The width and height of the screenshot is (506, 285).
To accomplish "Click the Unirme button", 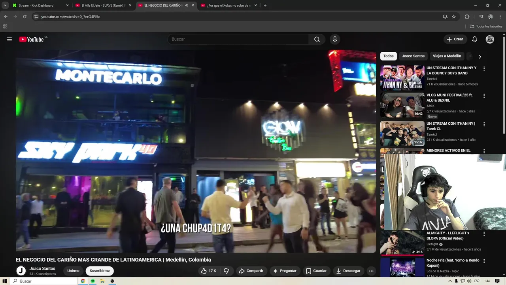I will pos(73,271).
